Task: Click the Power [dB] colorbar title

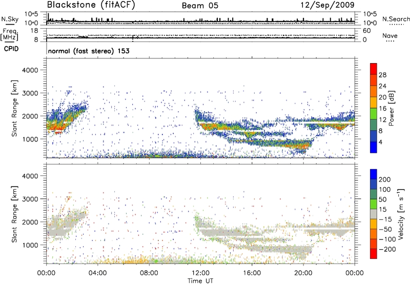Action: coord(391,108)
